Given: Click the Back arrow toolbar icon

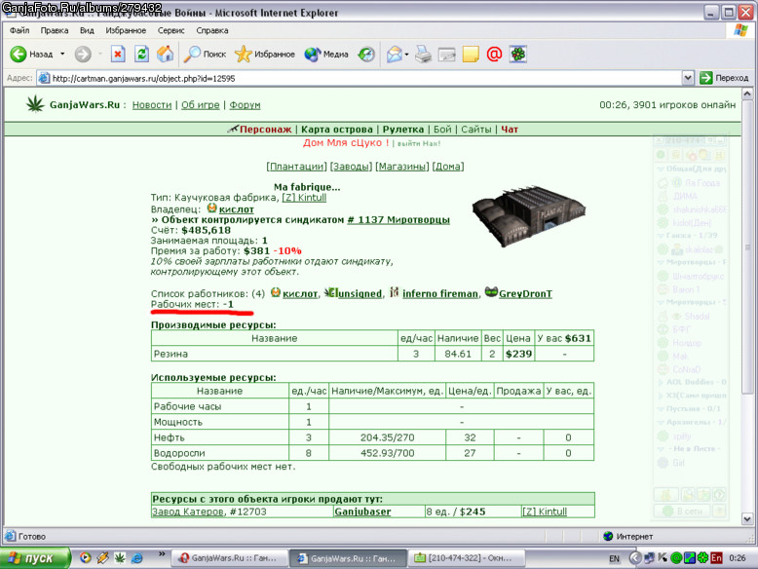Looking at the screenshot, I should tap(19, 55).
